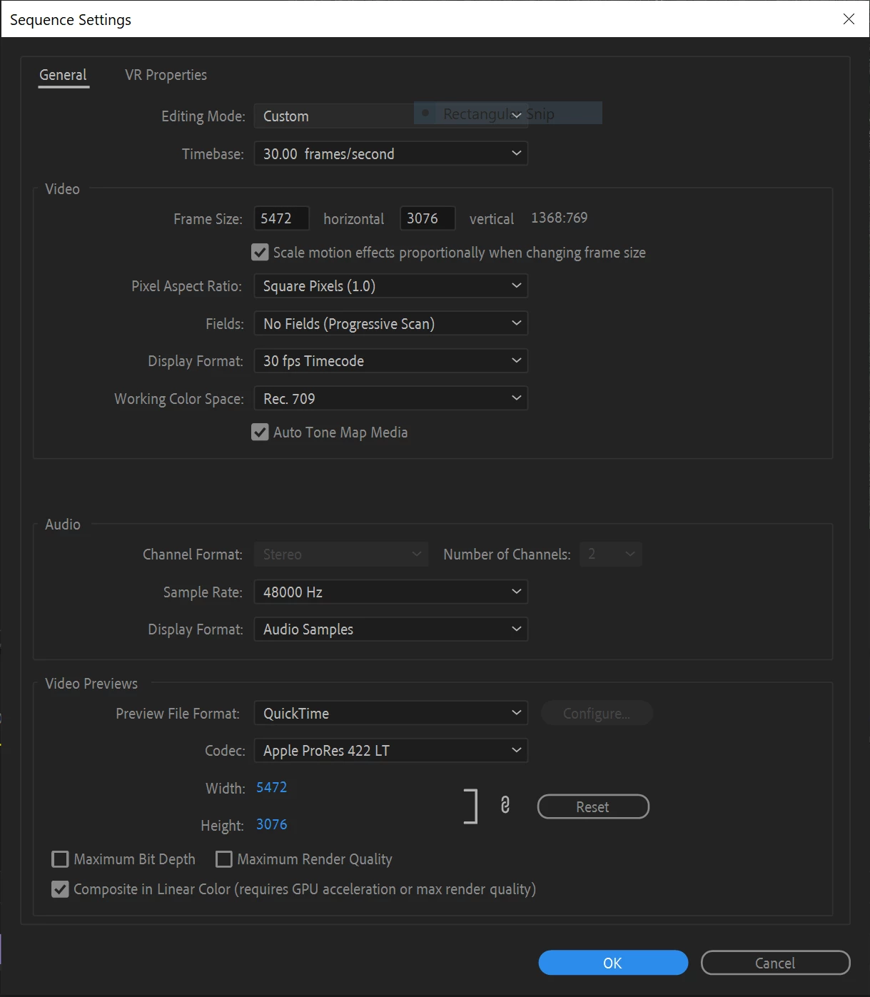Viewport: 870px width, 997px height.
Task: Toggle the link chain icon for width/height
Action: (x=505, y=805)
